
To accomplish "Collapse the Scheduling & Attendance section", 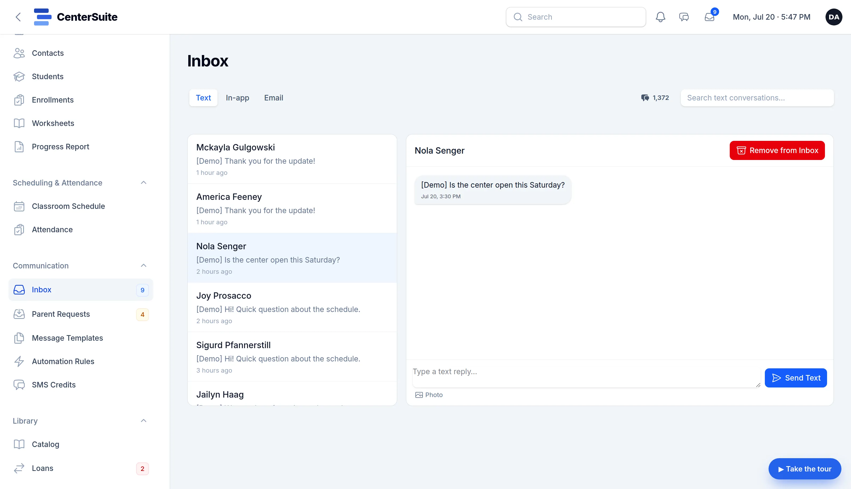I will [143, 183].
